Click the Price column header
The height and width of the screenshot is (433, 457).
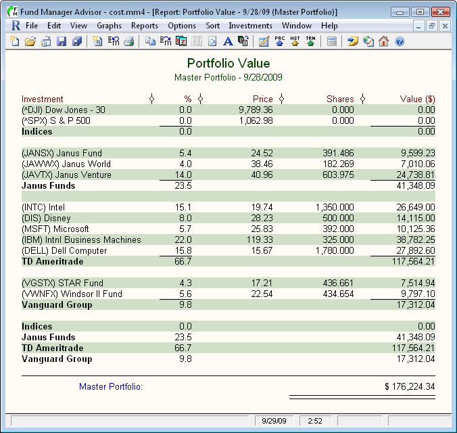(x=262, y=99)
